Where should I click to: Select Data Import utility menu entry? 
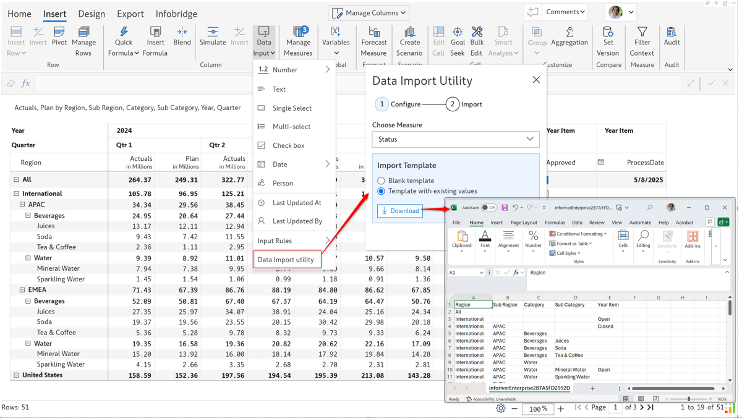(x=286, y=260)
